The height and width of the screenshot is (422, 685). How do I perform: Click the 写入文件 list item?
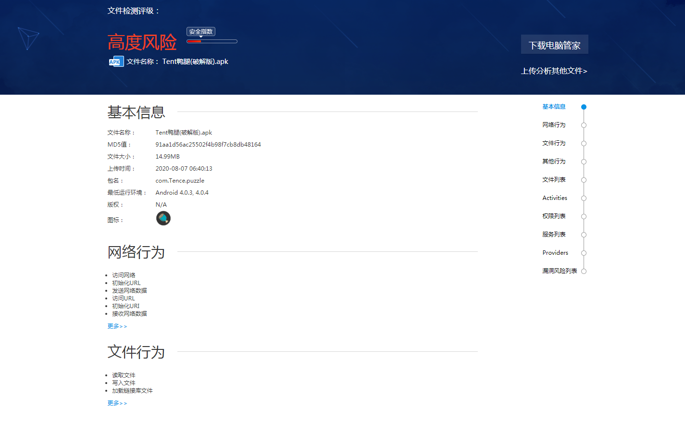point(124,383)
